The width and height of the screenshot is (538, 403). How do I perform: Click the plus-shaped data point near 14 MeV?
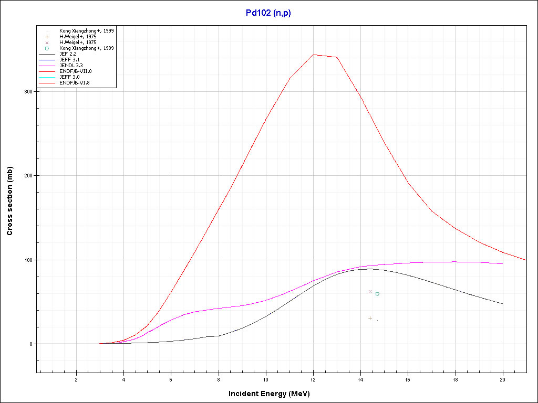tap(370, 318)
